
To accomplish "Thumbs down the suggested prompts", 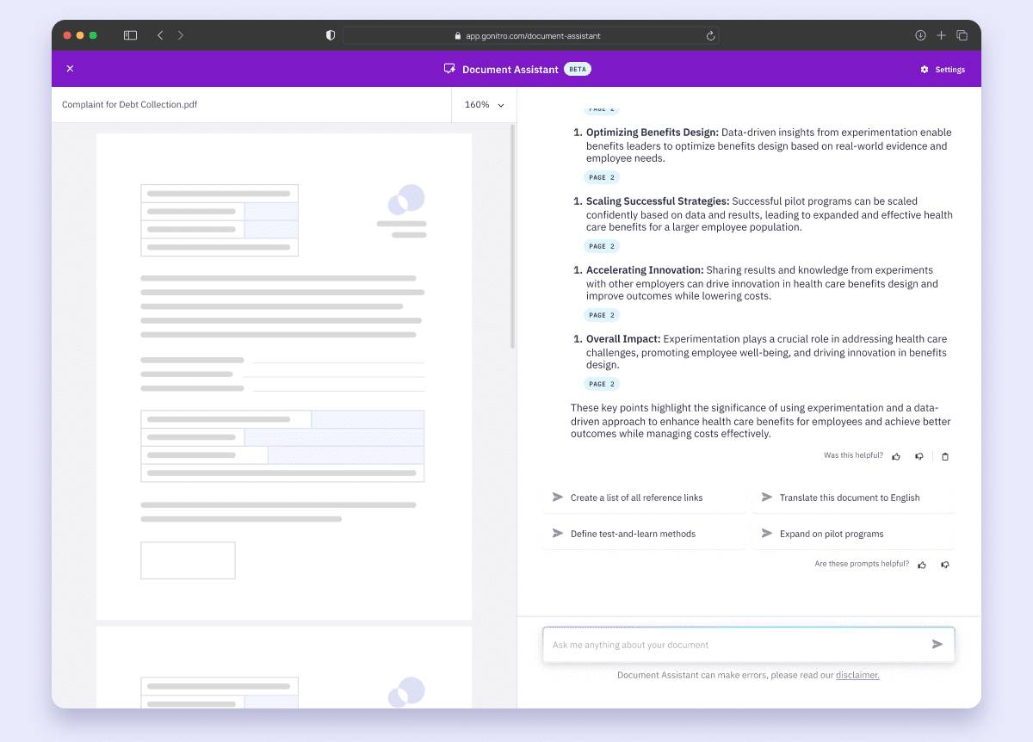I will tap(945, 565).
